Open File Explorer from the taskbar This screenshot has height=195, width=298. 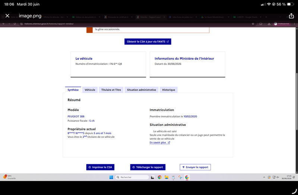click(167, 177)
